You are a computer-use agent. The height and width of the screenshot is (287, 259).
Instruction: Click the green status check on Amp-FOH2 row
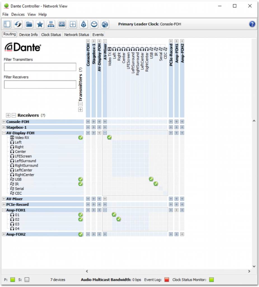click(x=80, y=234)
